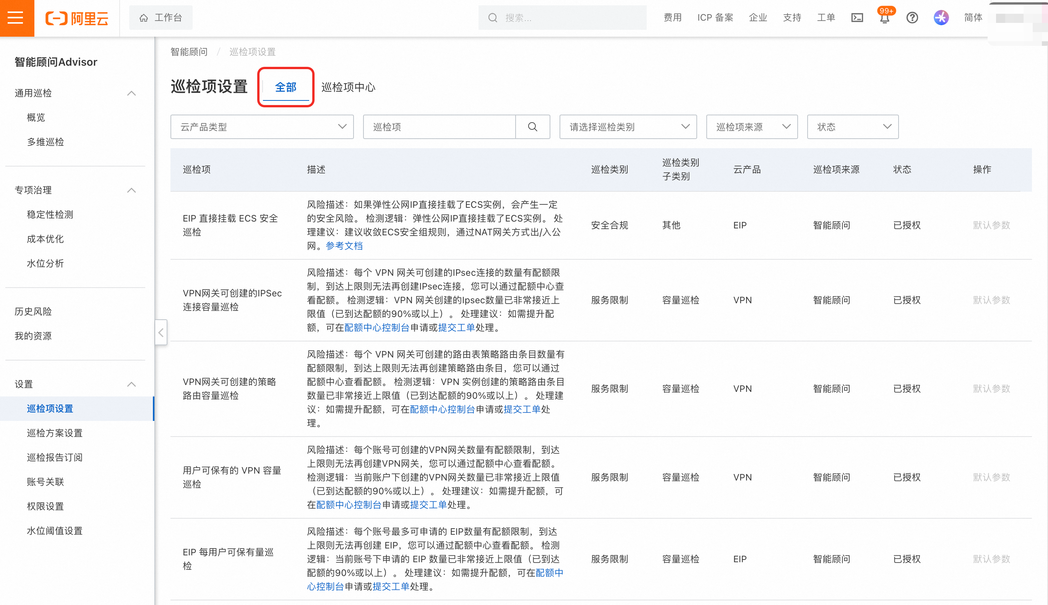The height and width of the screenshot is (605, 1048).
Task: Open 支持 in the top menu
Action: [792, 18]
